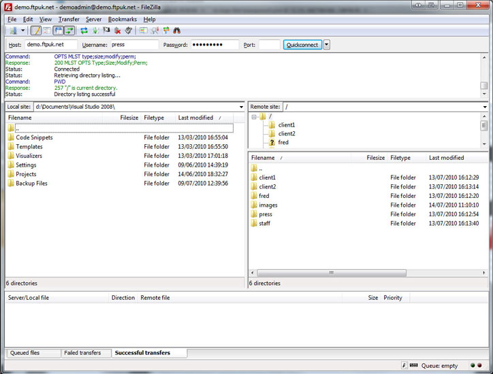
Task: Toggle remote directory tree display
Action: (x=59, y=31)
